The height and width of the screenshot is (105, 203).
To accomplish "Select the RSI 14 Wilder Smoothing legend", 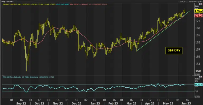I will 28,77.
